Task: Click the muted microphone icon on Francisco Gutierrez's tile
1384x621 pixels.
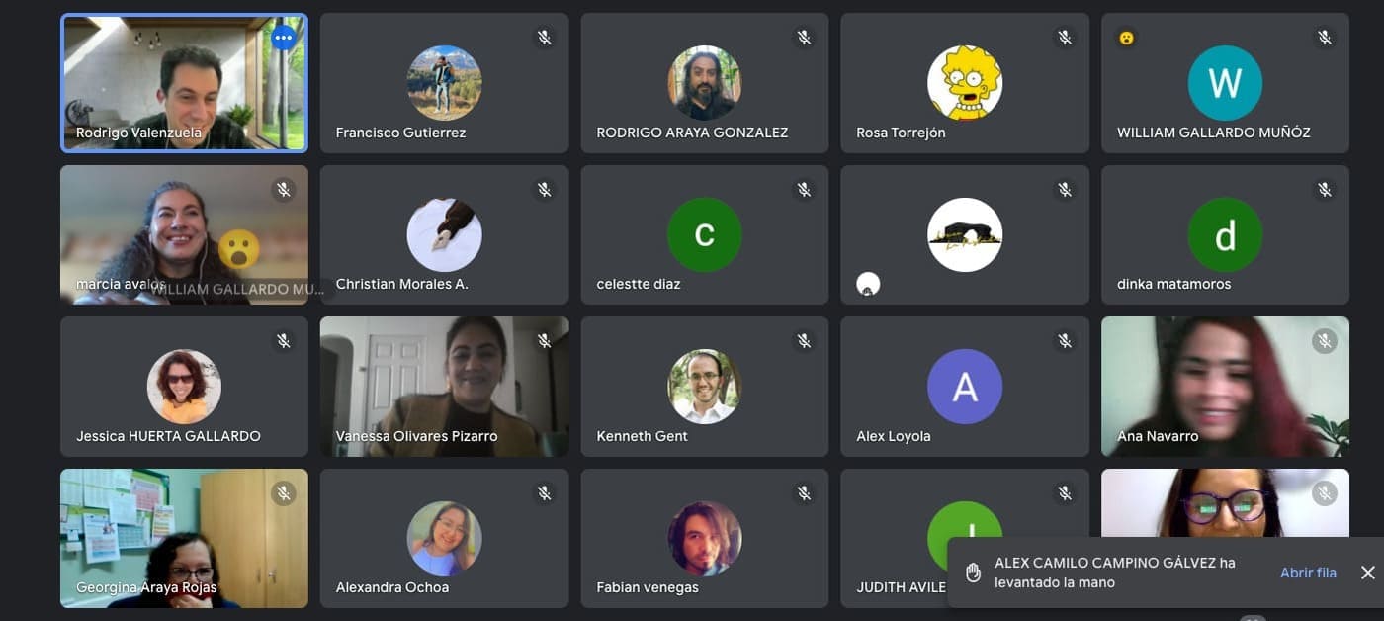Action: click(x=544, y=38)
